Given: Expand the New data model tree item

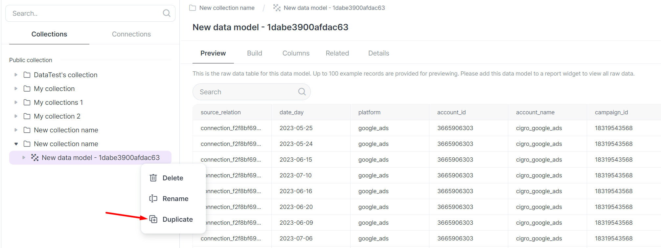Looking at the screenshot, I should [x=24, y=158].
